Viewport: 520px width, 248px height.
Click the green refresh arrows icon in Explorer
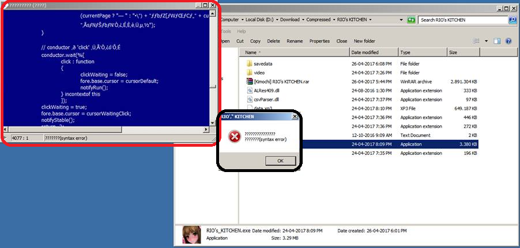411,20
